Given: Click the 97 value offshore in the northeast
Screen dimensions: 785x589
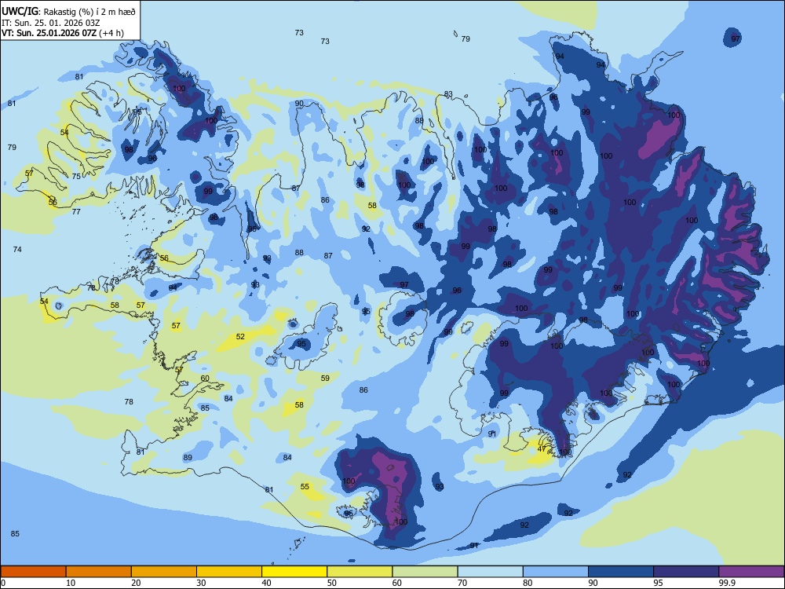Looking at the screenshot, I should pyautogui.click(x=736, y=38).
